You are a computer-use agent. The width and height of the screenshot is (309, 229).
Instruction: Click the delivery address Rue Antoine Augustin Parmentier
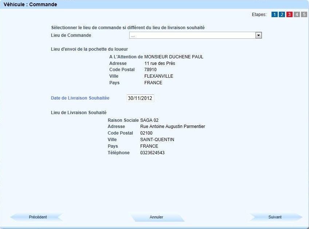173,127
